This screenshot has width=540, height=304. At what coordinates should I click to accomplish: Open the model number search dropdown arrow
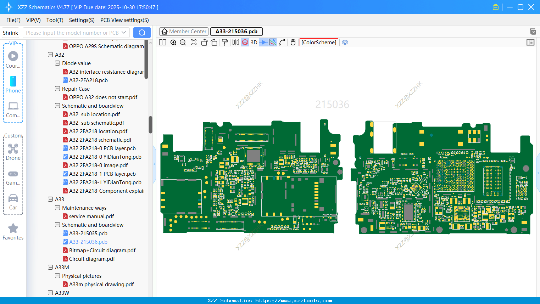click(124, 33)
